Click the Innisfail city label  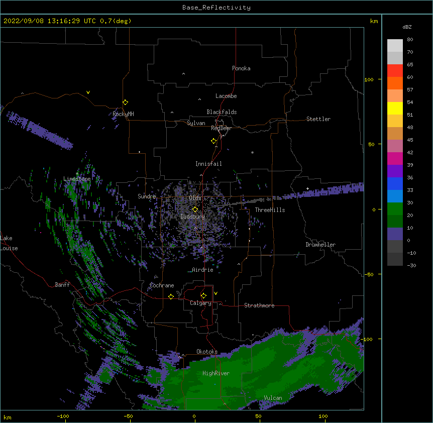click(208, 164)
